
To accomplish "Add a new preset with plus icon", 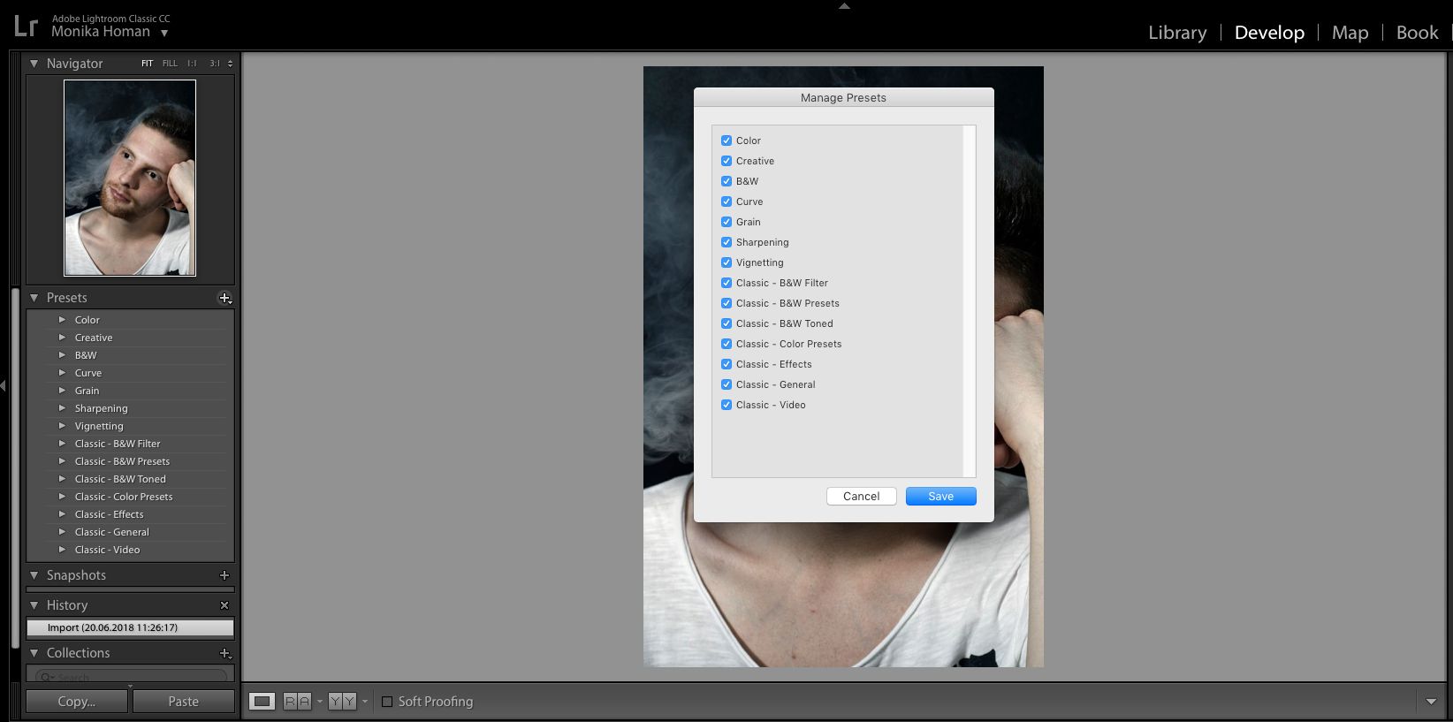I will click(x=224, y=298).
